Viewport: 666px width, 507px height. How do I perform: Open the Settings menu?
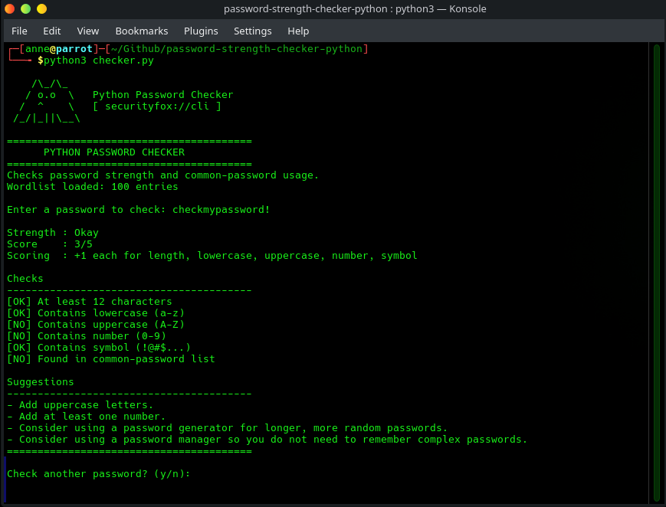point(253,31)
